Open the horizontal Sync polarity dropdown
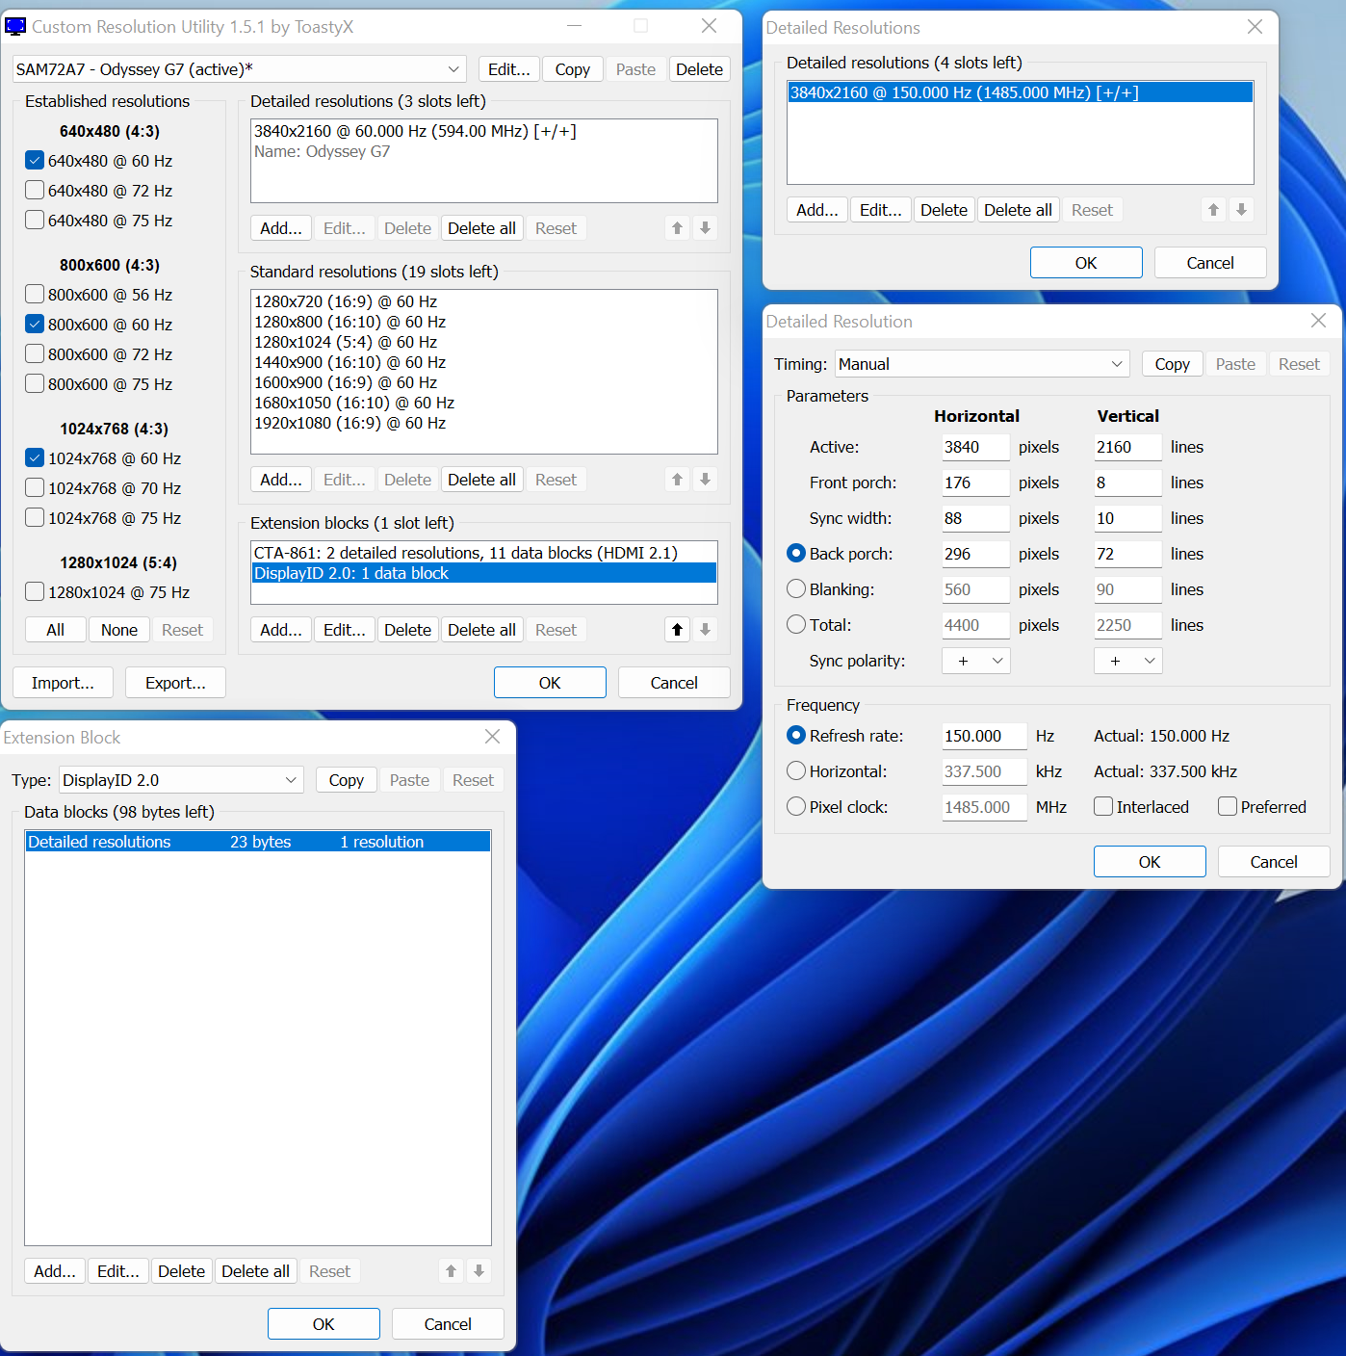This screenshot has height=1356, width=1346. click(x=976, y=661)
